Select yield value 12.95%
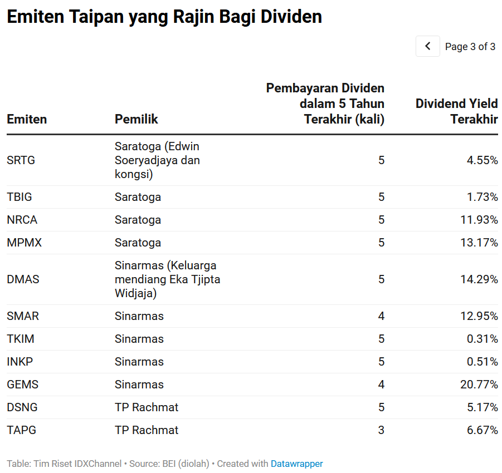 coord(479,316)
